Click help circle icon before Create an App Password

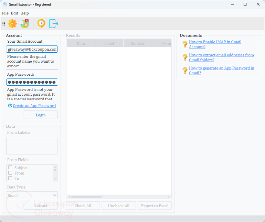10,106
